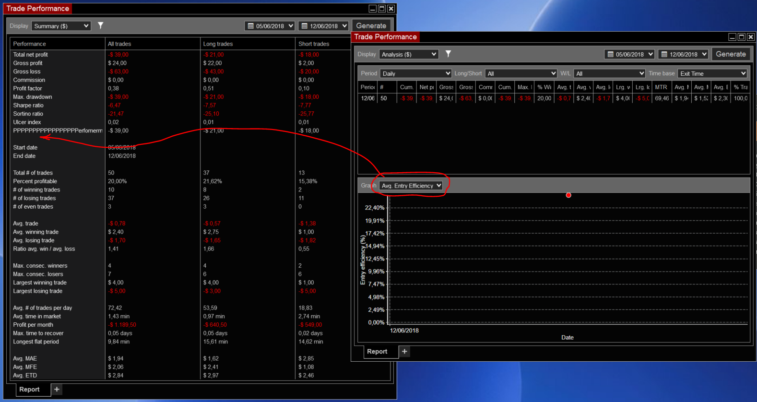Open start date 05/06/2018 picker in Analysis window
The height and width of the screenshot is (402, 757).
pyautogui.click(x=629, y=54)
